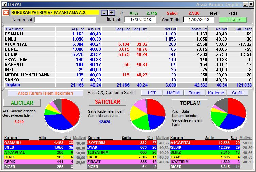
Task: Click the question mark icon in title bar
Action: click(x=5, y=4)
